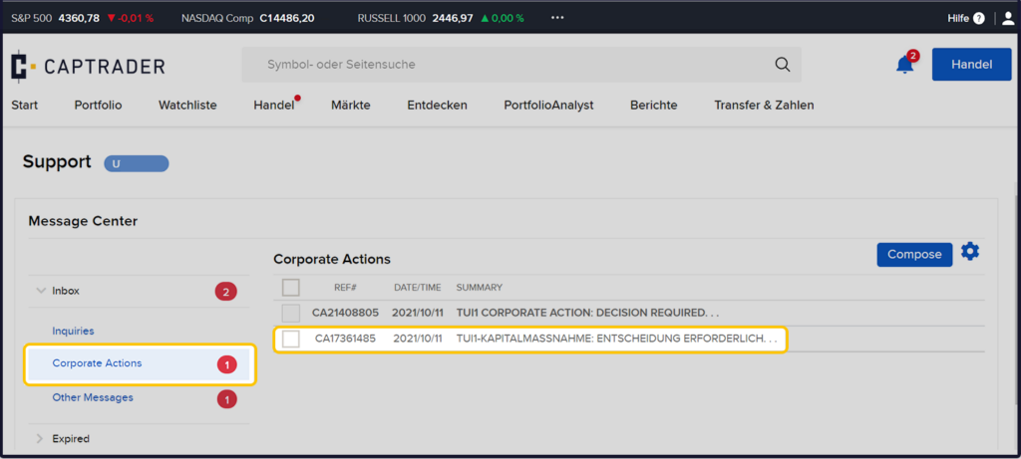Click the SUMMARY column header
The height and width of the screenshot is (459, 1021).
pyautogui.click(x=479, y=288)
